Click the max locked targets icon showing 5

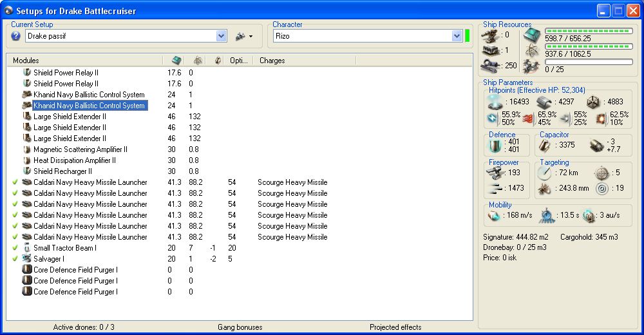pyautogui.click(x=601, y=173)
